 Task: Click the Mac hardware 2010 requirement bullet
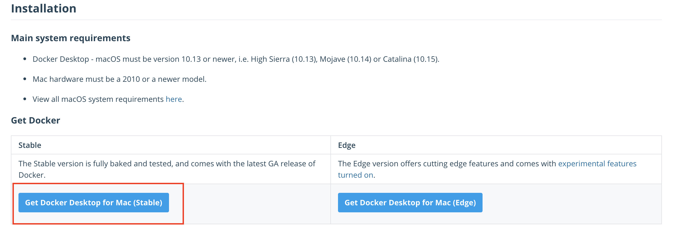120,79
